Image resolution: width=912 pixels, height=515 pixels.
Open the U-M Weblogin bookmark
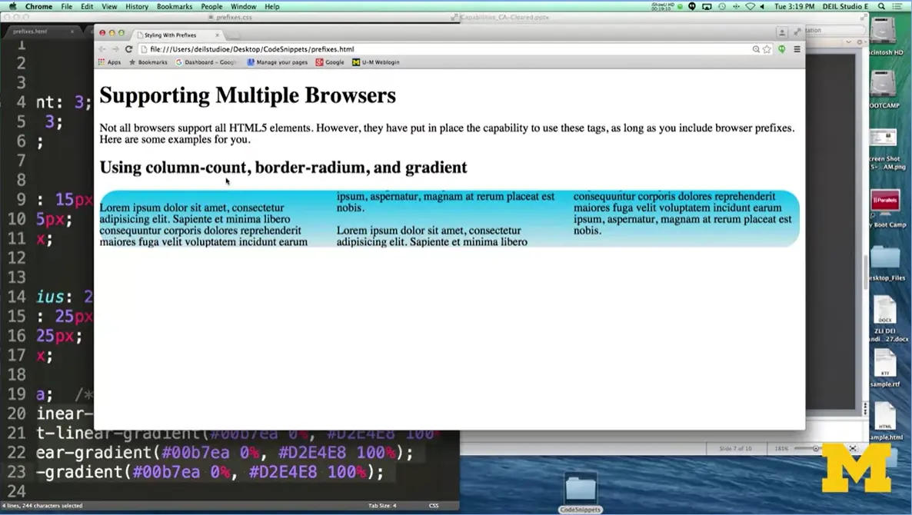click(376, 62)
